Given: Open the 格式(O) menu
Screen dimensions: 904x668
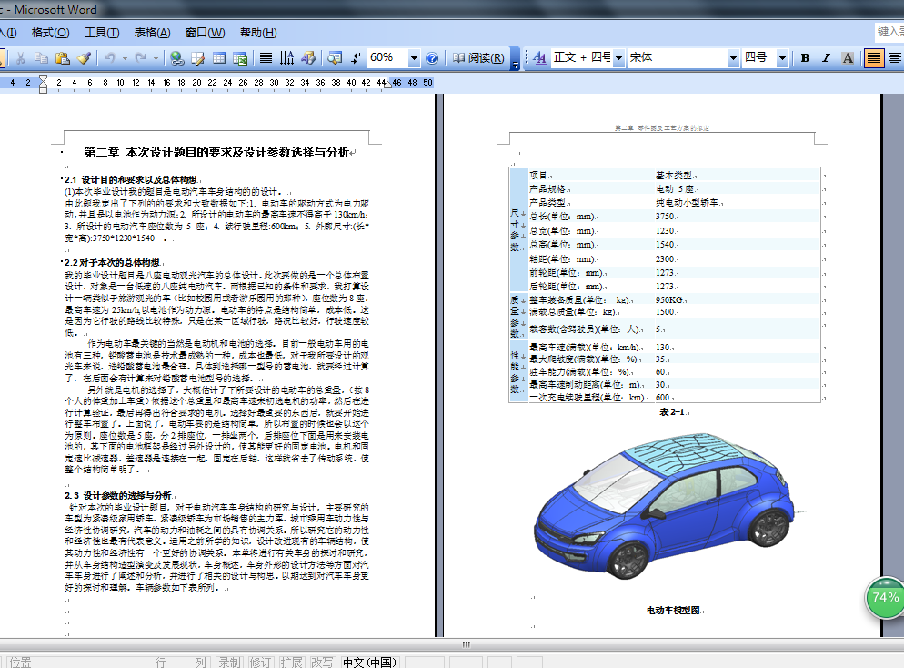Looking at the screenshot, I should pyautogui.click(x=50, y=32).
